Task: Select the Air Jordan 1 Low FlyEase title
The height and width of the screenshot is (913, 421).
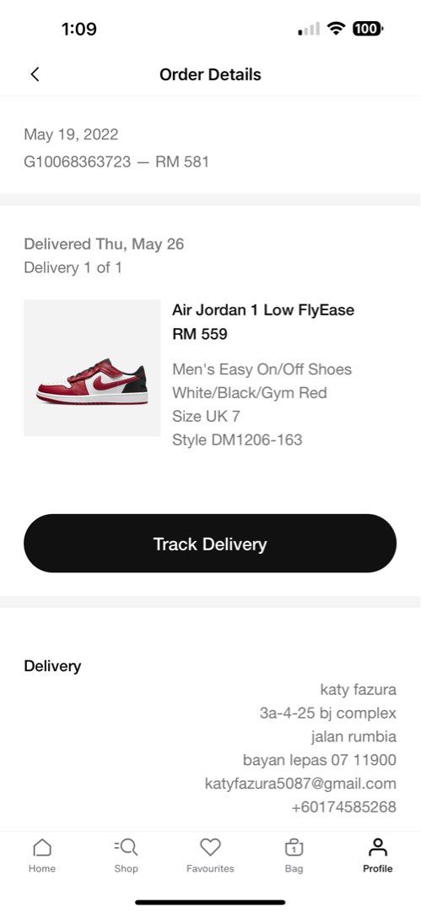Action: point(263,309)
